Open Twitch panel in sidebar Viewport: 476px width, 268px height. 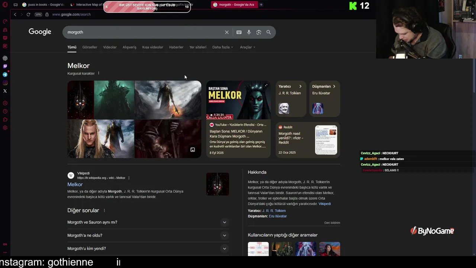[x=5, y=66]
